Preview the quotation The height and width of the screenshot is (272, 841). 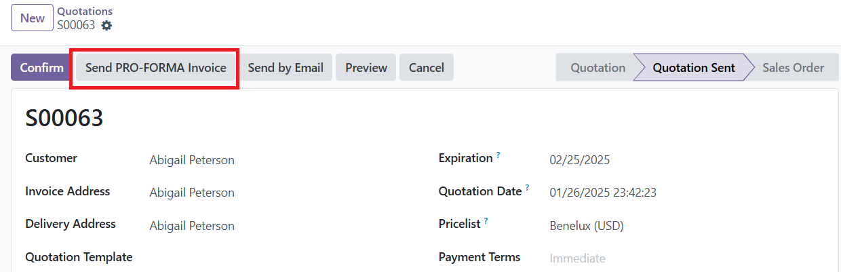pos(366,68)
